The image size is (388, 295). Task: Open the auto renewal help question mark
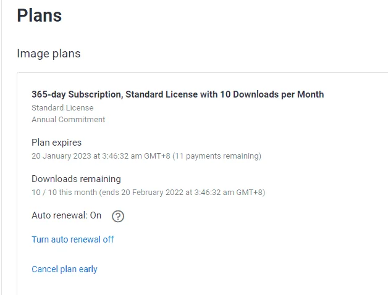118,217
